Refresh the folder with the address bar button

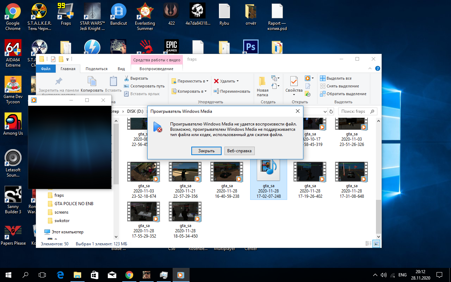[331, 111]
